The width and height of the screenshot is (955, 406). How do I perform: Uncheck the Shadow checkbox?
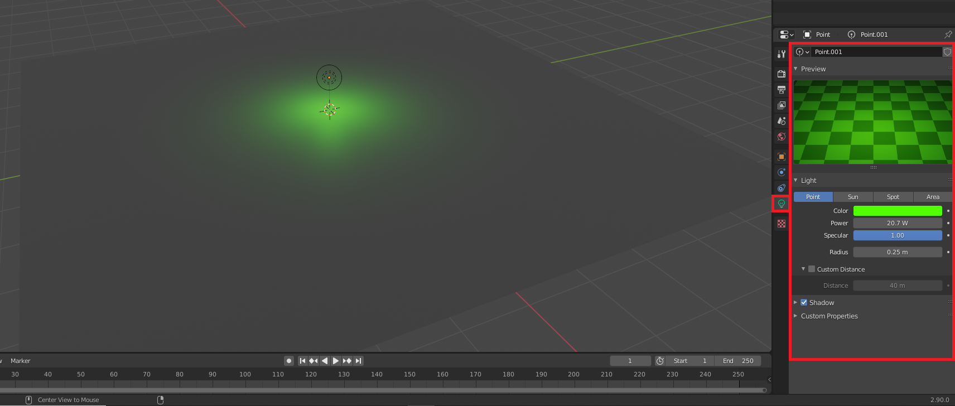tap(804, 302)
